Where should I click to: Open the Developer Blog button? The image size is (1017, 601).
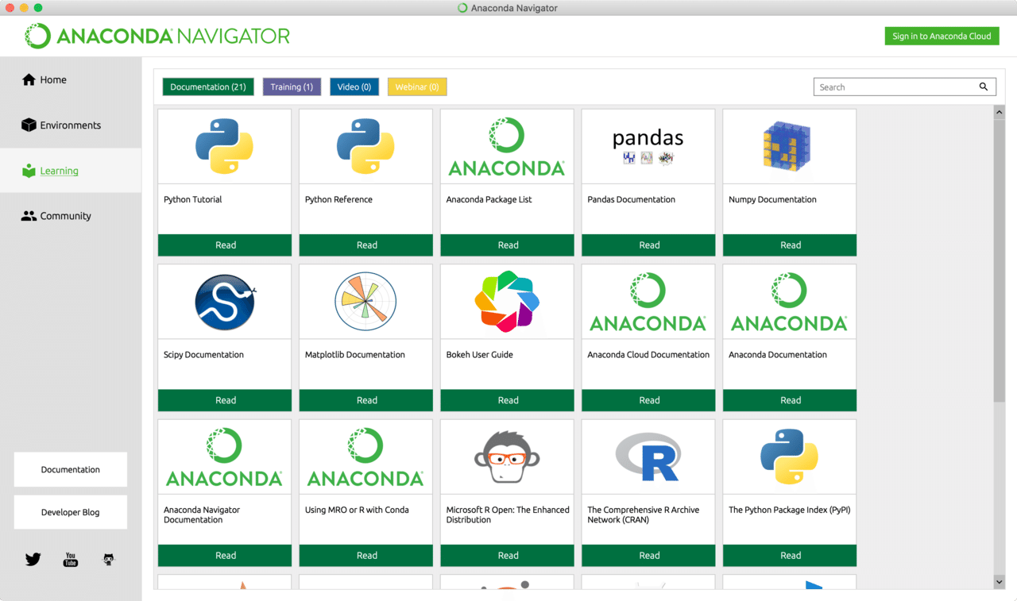coord(71,512)
